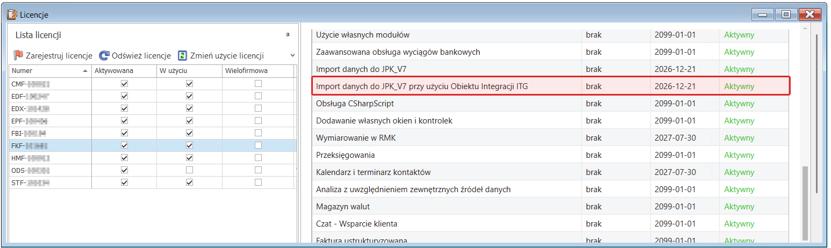This screenshot has height=248, width=831.
Task: Click the outer scrollbar up arrow
Action: click(x=805, y=27)
